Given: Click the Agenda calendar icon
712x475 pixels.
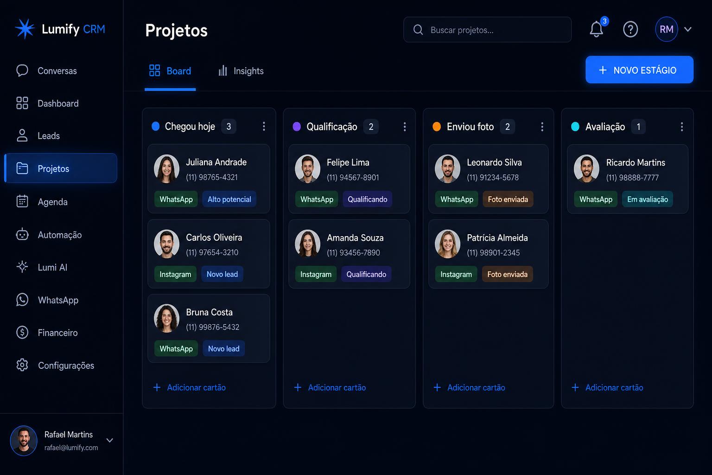Looking at the screenshot, I should tap(22, 201).
